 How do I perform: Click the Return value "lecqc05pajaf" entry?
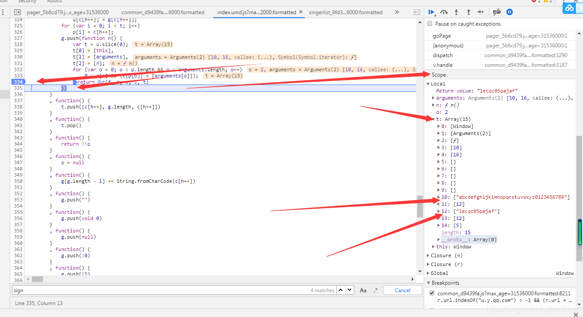pos(477,91)
